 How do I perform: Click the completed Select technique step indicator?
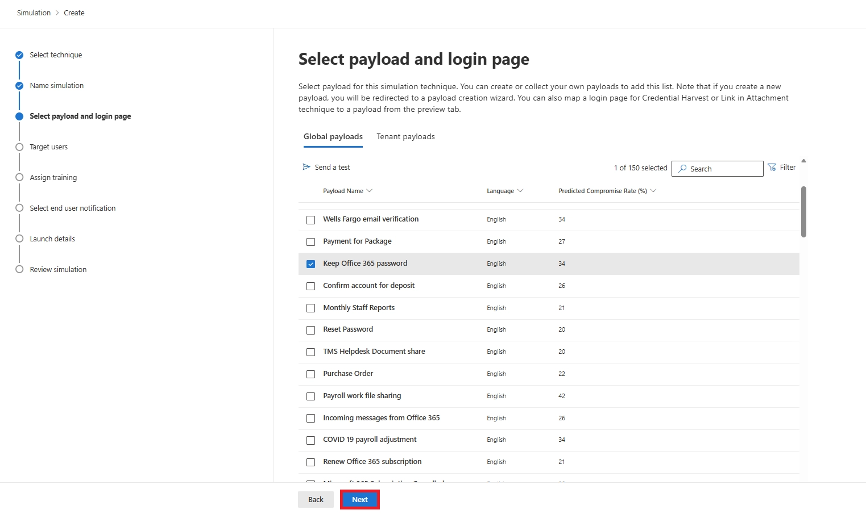19,55
